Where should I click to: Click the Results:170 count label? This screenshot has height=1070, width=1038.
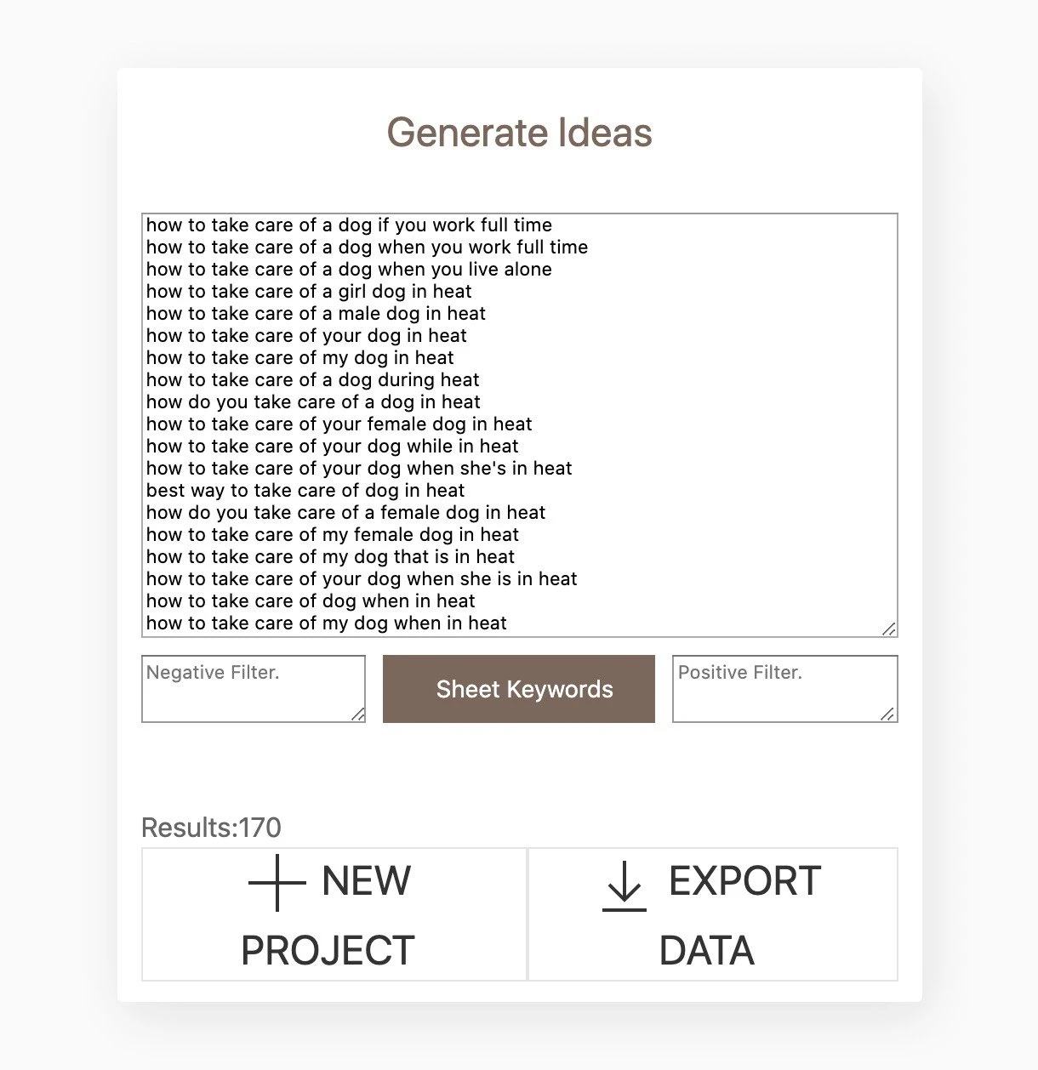pyautogui.click(x=211, y=828)
